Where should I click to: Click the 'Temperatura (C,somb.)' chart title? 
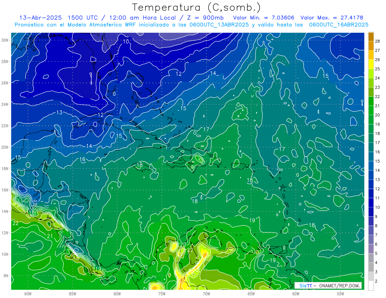point(196,7)
